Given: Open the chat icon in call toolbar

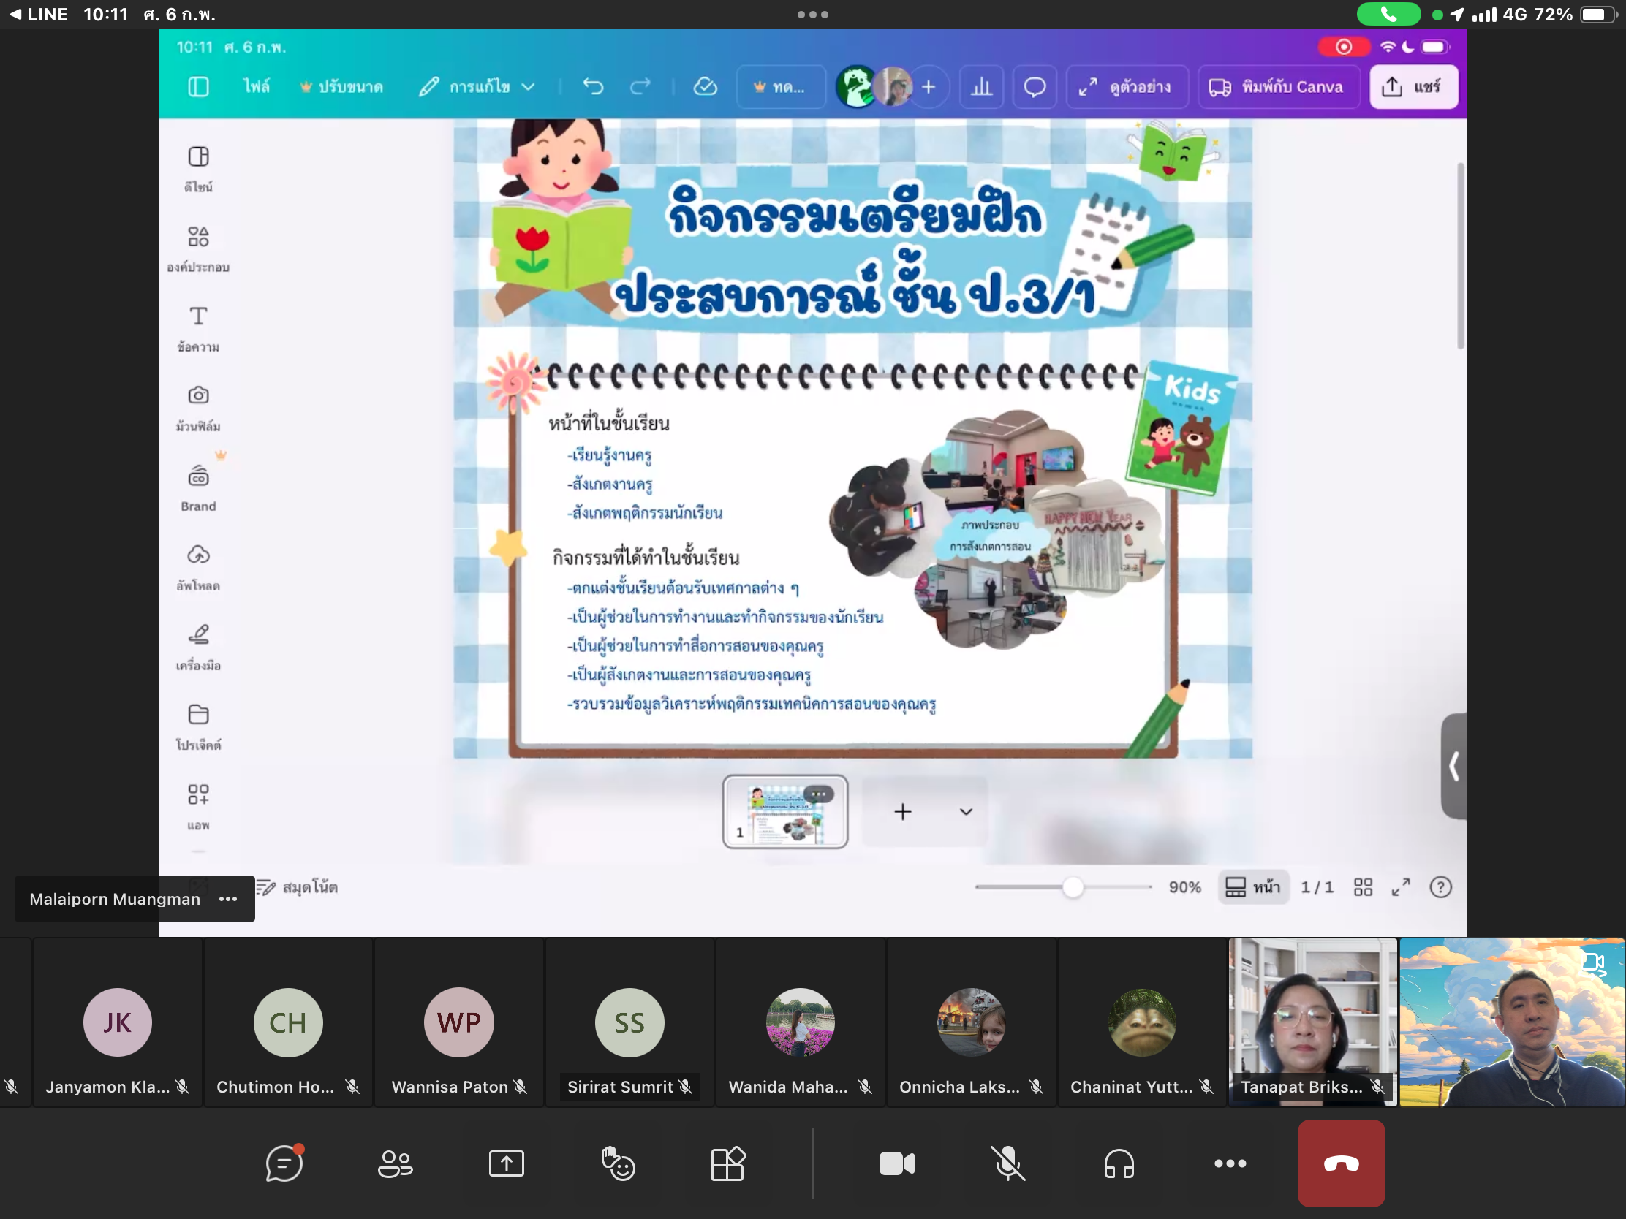Looking at the screenshot, I should coord(284,1163).
